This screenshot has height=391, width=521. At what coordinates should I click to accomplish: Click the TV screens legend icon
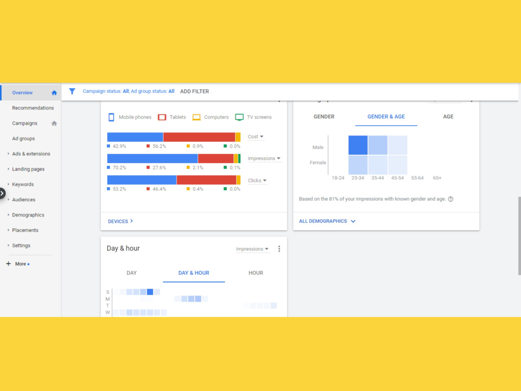pos(239,117)
